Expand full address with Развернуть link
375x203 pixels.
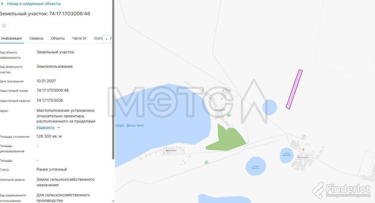(x=45, y=128)
